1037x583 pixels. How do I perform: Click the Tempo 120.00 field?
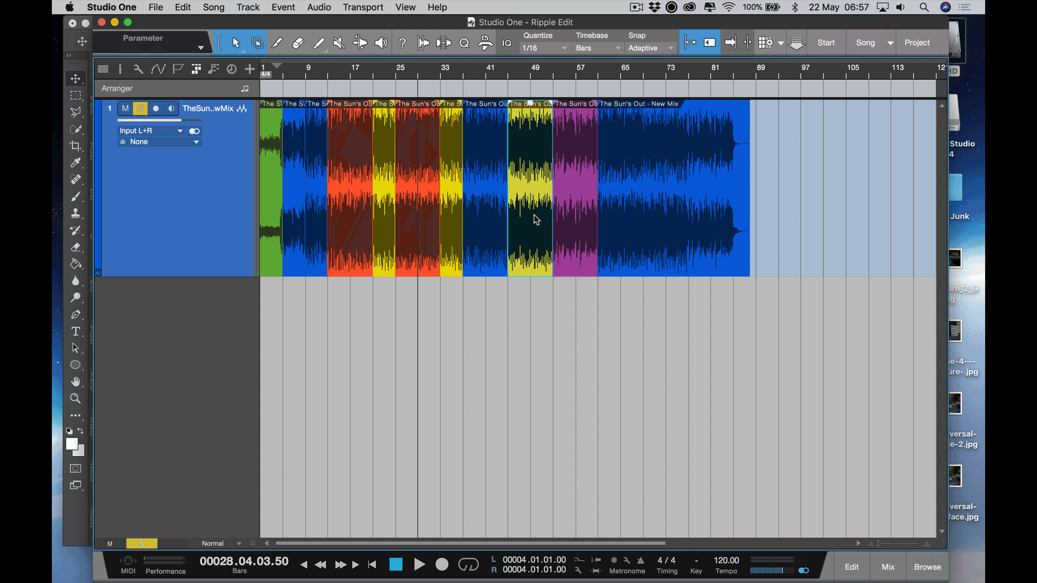[726, 560]
